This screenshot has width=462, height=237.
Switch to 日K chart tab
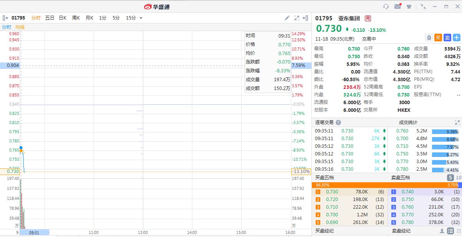pyautogui.click(x=63, y=18)
